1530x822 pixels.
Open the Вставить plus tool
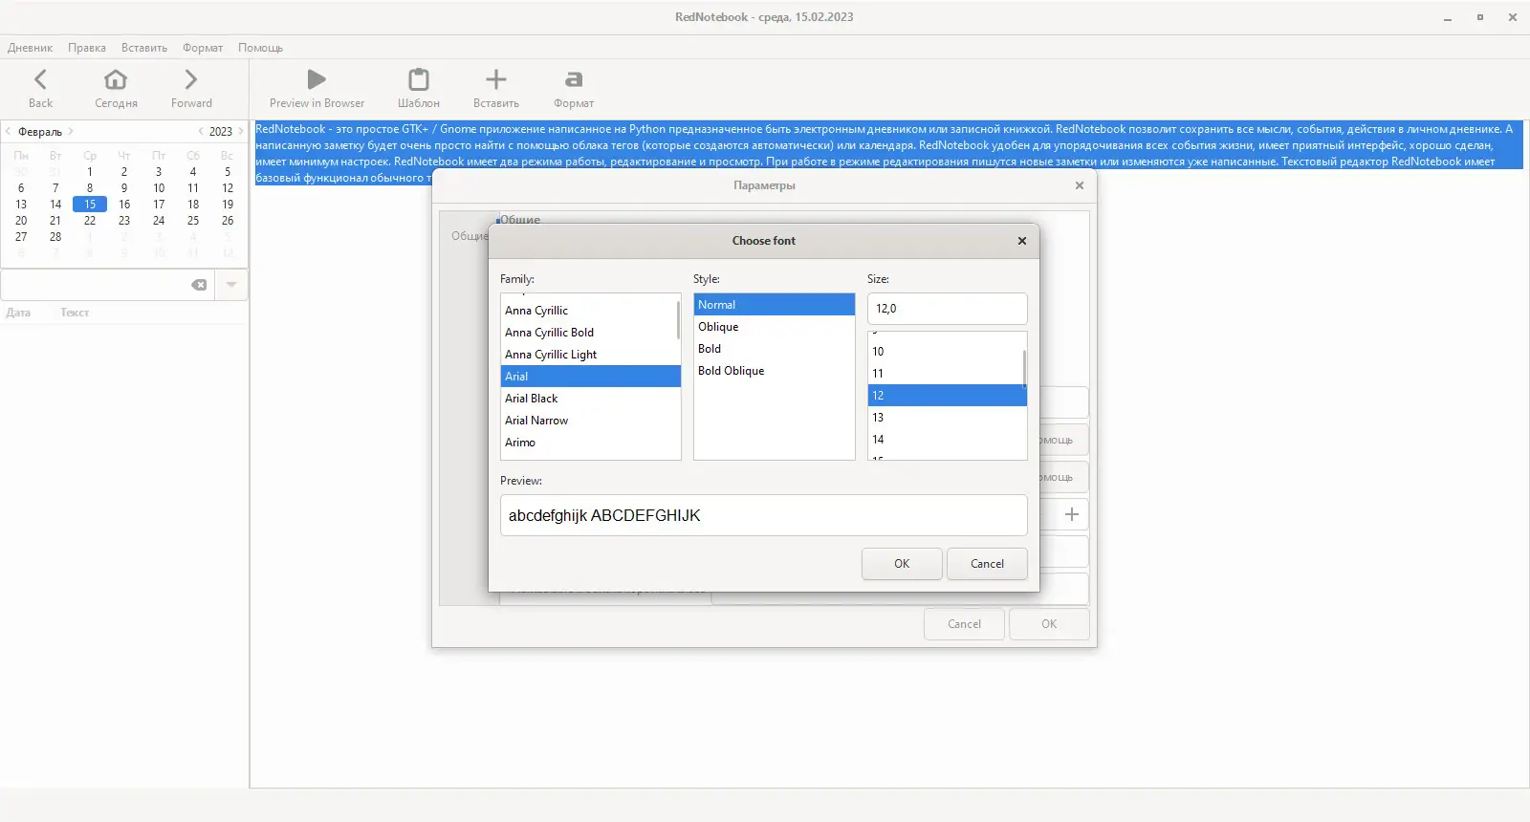coord(496,89)
